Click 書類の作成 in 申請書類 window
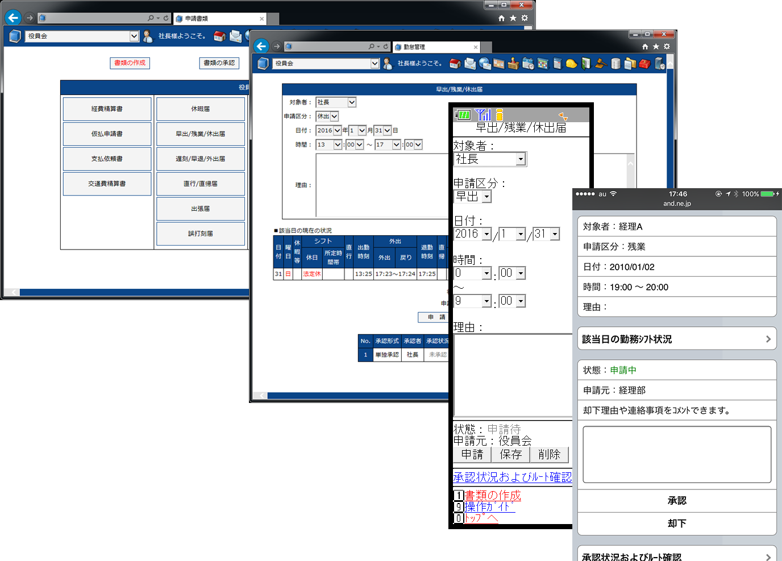The height and width of the screenshot is (561, 782). tap(130, 63)
